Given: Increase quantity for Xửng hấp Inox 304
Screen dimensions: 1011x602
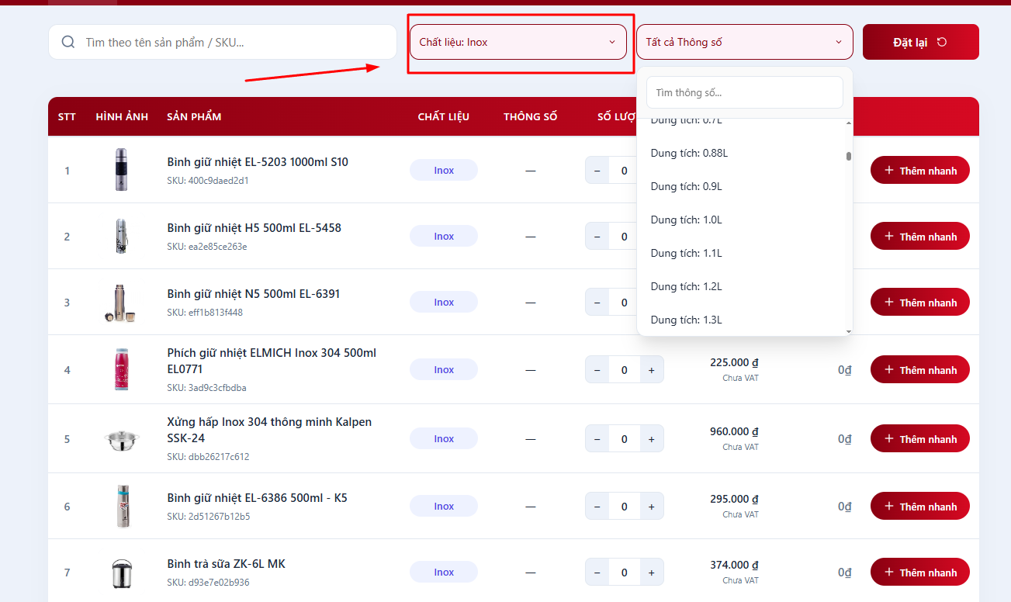Looking at the screenshot, I should [651, 439].
